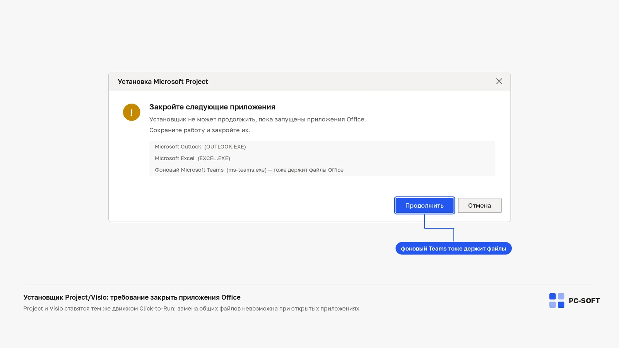Click the line Сохраните работу и закройте их

coord(200,130)
